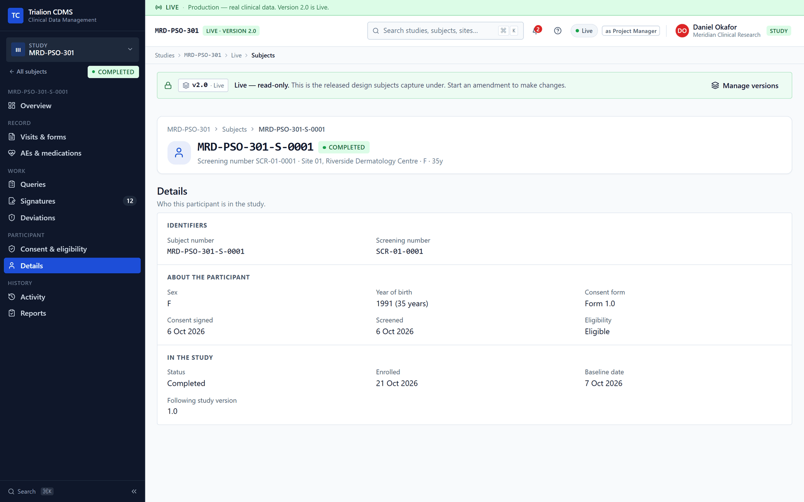Image resolution: width=804 pixels, height=502 pixels.
Task: Click MRD-PSO-301 in the subject card breadcrumb
Action: coord(188,129)
